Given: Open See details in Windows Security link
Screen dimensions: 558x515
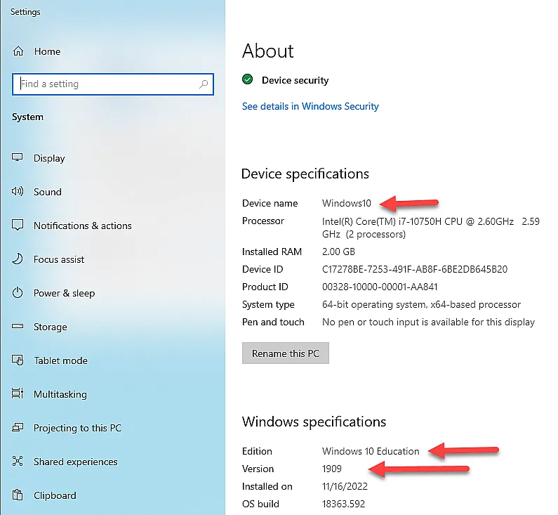Looking at the screenshot, I should click(310, 107).
